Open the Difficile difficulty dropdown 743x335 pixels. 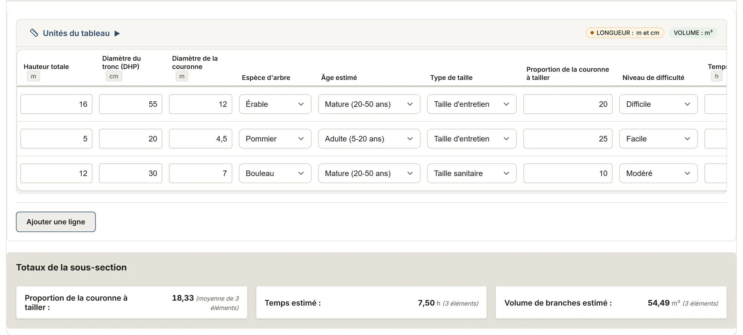click(658, 104)
